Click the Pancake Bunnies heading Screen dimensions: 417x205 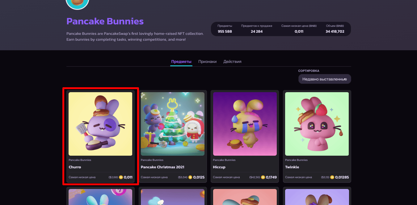tap(105, 21)
